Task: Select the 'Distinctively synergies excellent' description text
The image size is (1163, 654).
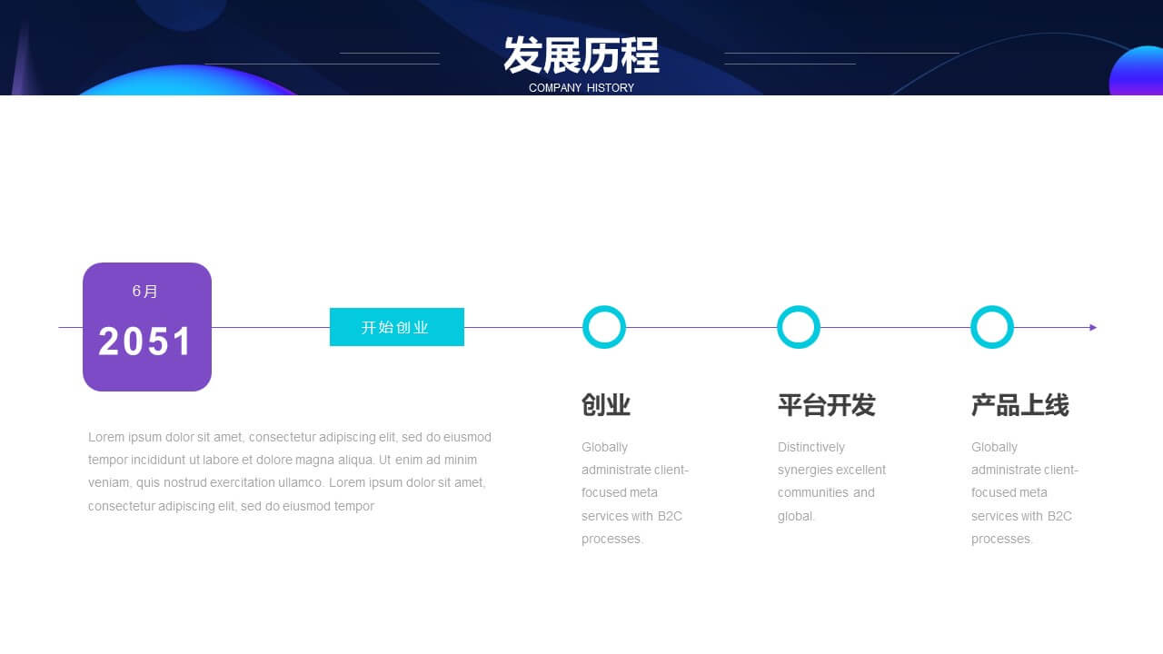Action: pos(831,481)
